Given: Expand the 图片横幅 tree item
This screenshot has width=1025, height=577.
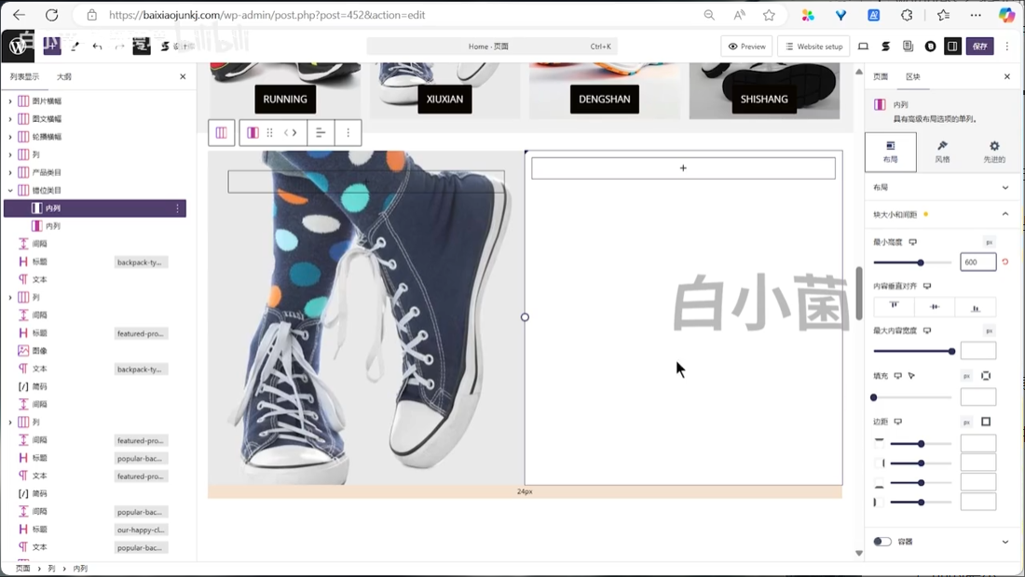Looking at the screenshot, I should pos(10,101).
